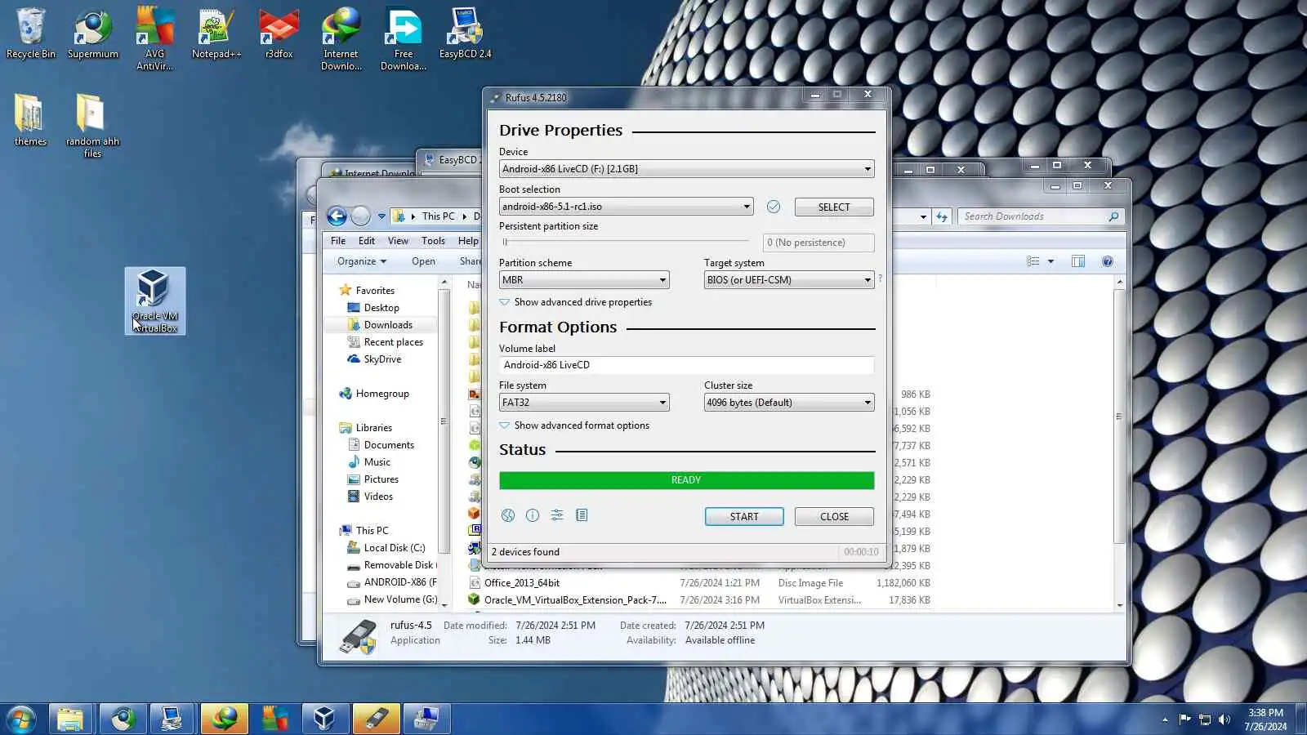This screenshot has height=735, width=1307.
Task: Select the AVG AntiVirus desktop shortcut
Action: point(155,39)
